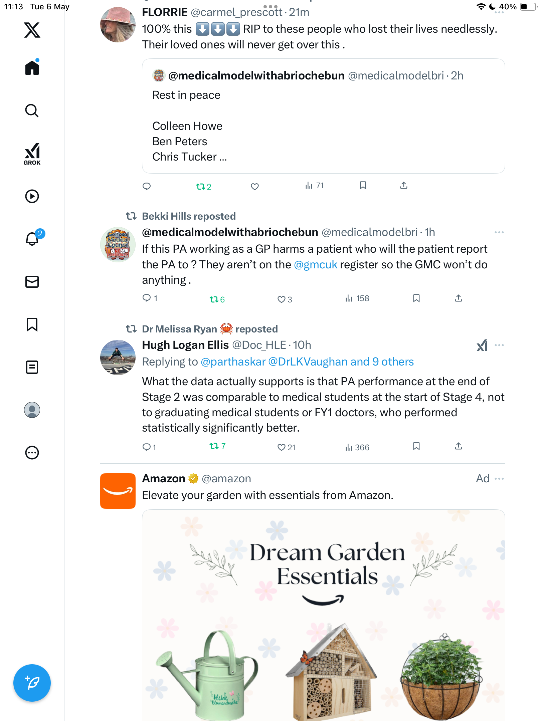This screenshot has height=721, width=541.
Task: Open Grok from the sidebar
Action: coord(32,154)
